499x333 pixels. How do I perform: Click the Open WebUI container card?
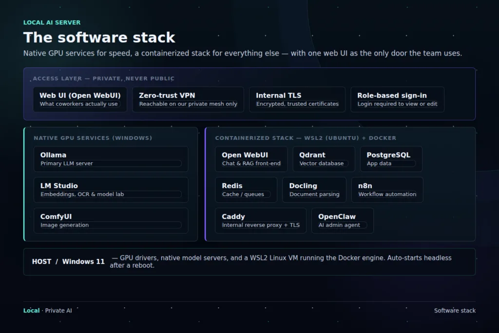(251, 159)
